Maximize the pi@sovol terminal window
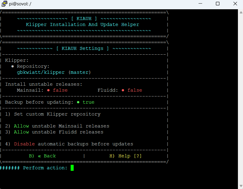The width and height of the screenshot is (243, 189). (218, 4)
